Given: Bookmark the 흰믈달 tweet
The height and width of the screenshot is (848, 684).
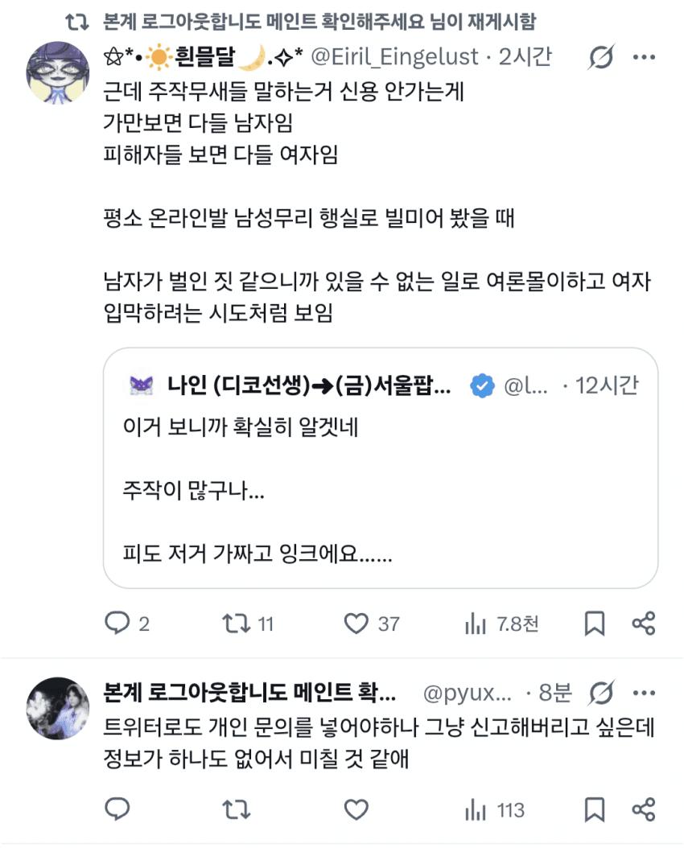Looking at the screenshot, I should [594, 624].
